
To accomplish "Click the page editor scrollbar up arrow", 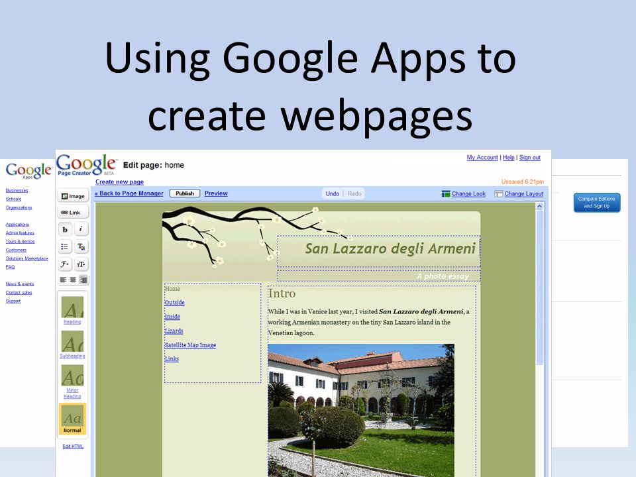I will pos(539,207).
